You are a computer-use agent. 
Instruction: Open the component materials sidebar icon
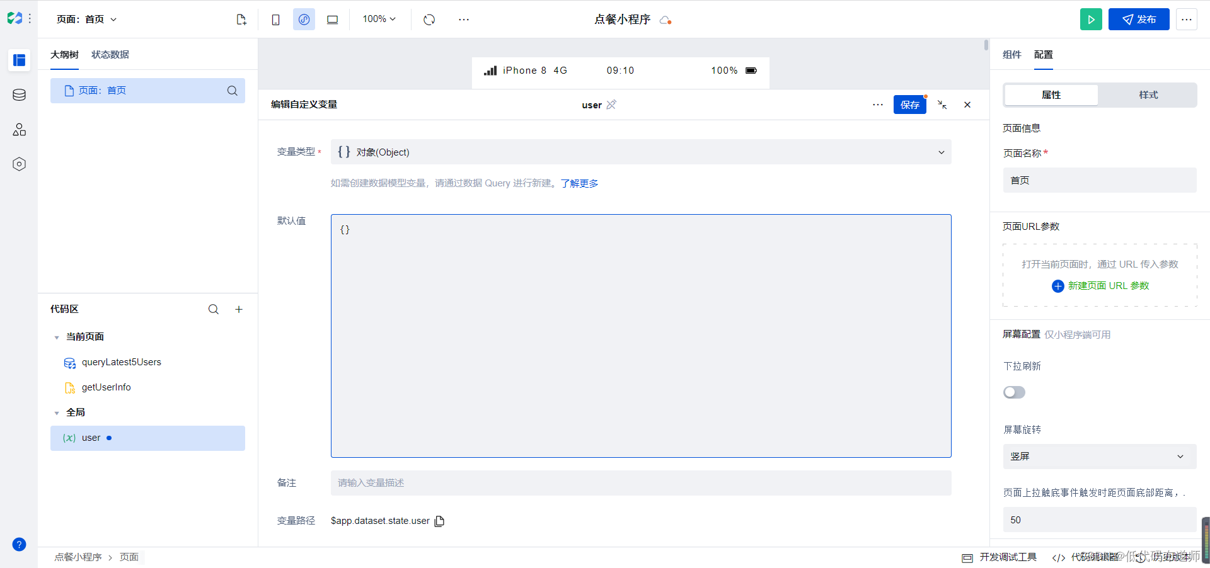20,130
